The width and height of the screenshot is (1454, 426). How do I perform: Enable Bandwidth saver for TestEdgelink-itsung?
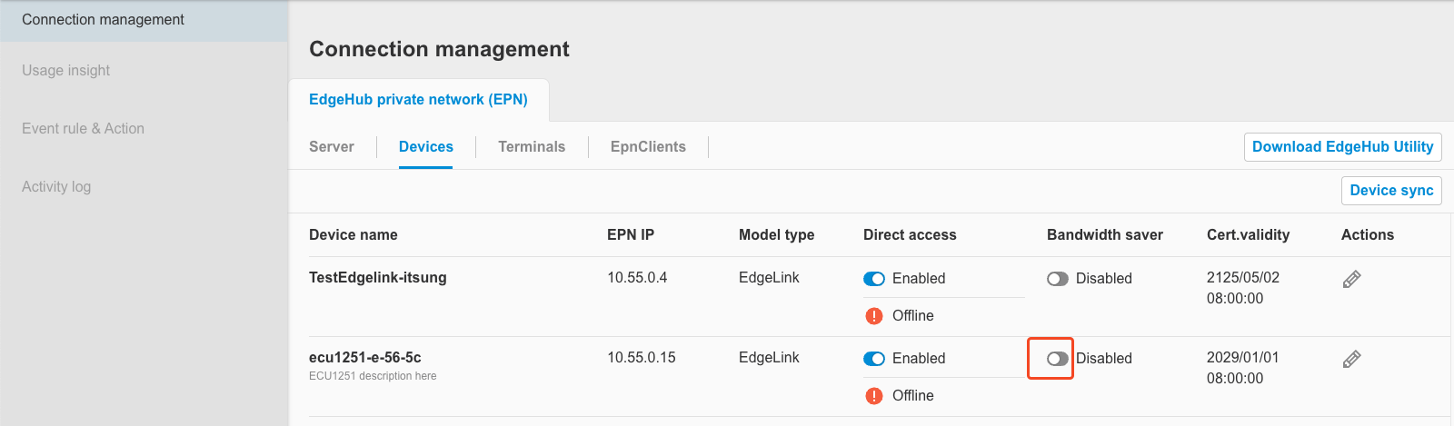pos(1058,279)
